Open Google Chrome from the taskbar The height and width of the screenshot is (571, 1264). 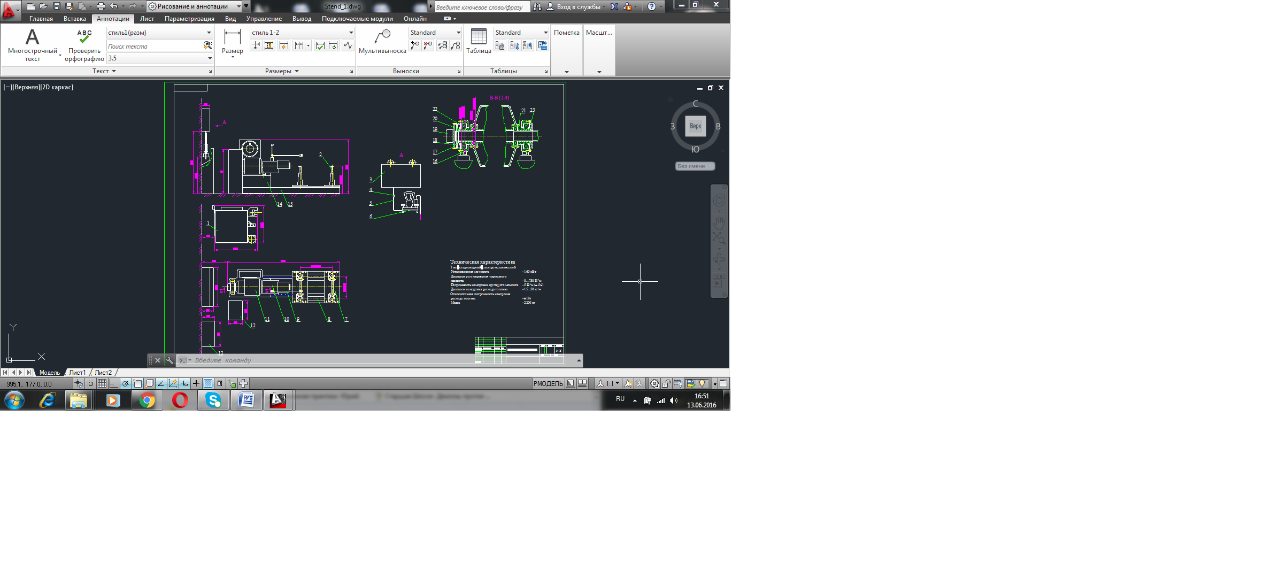(x=147, y=400)
